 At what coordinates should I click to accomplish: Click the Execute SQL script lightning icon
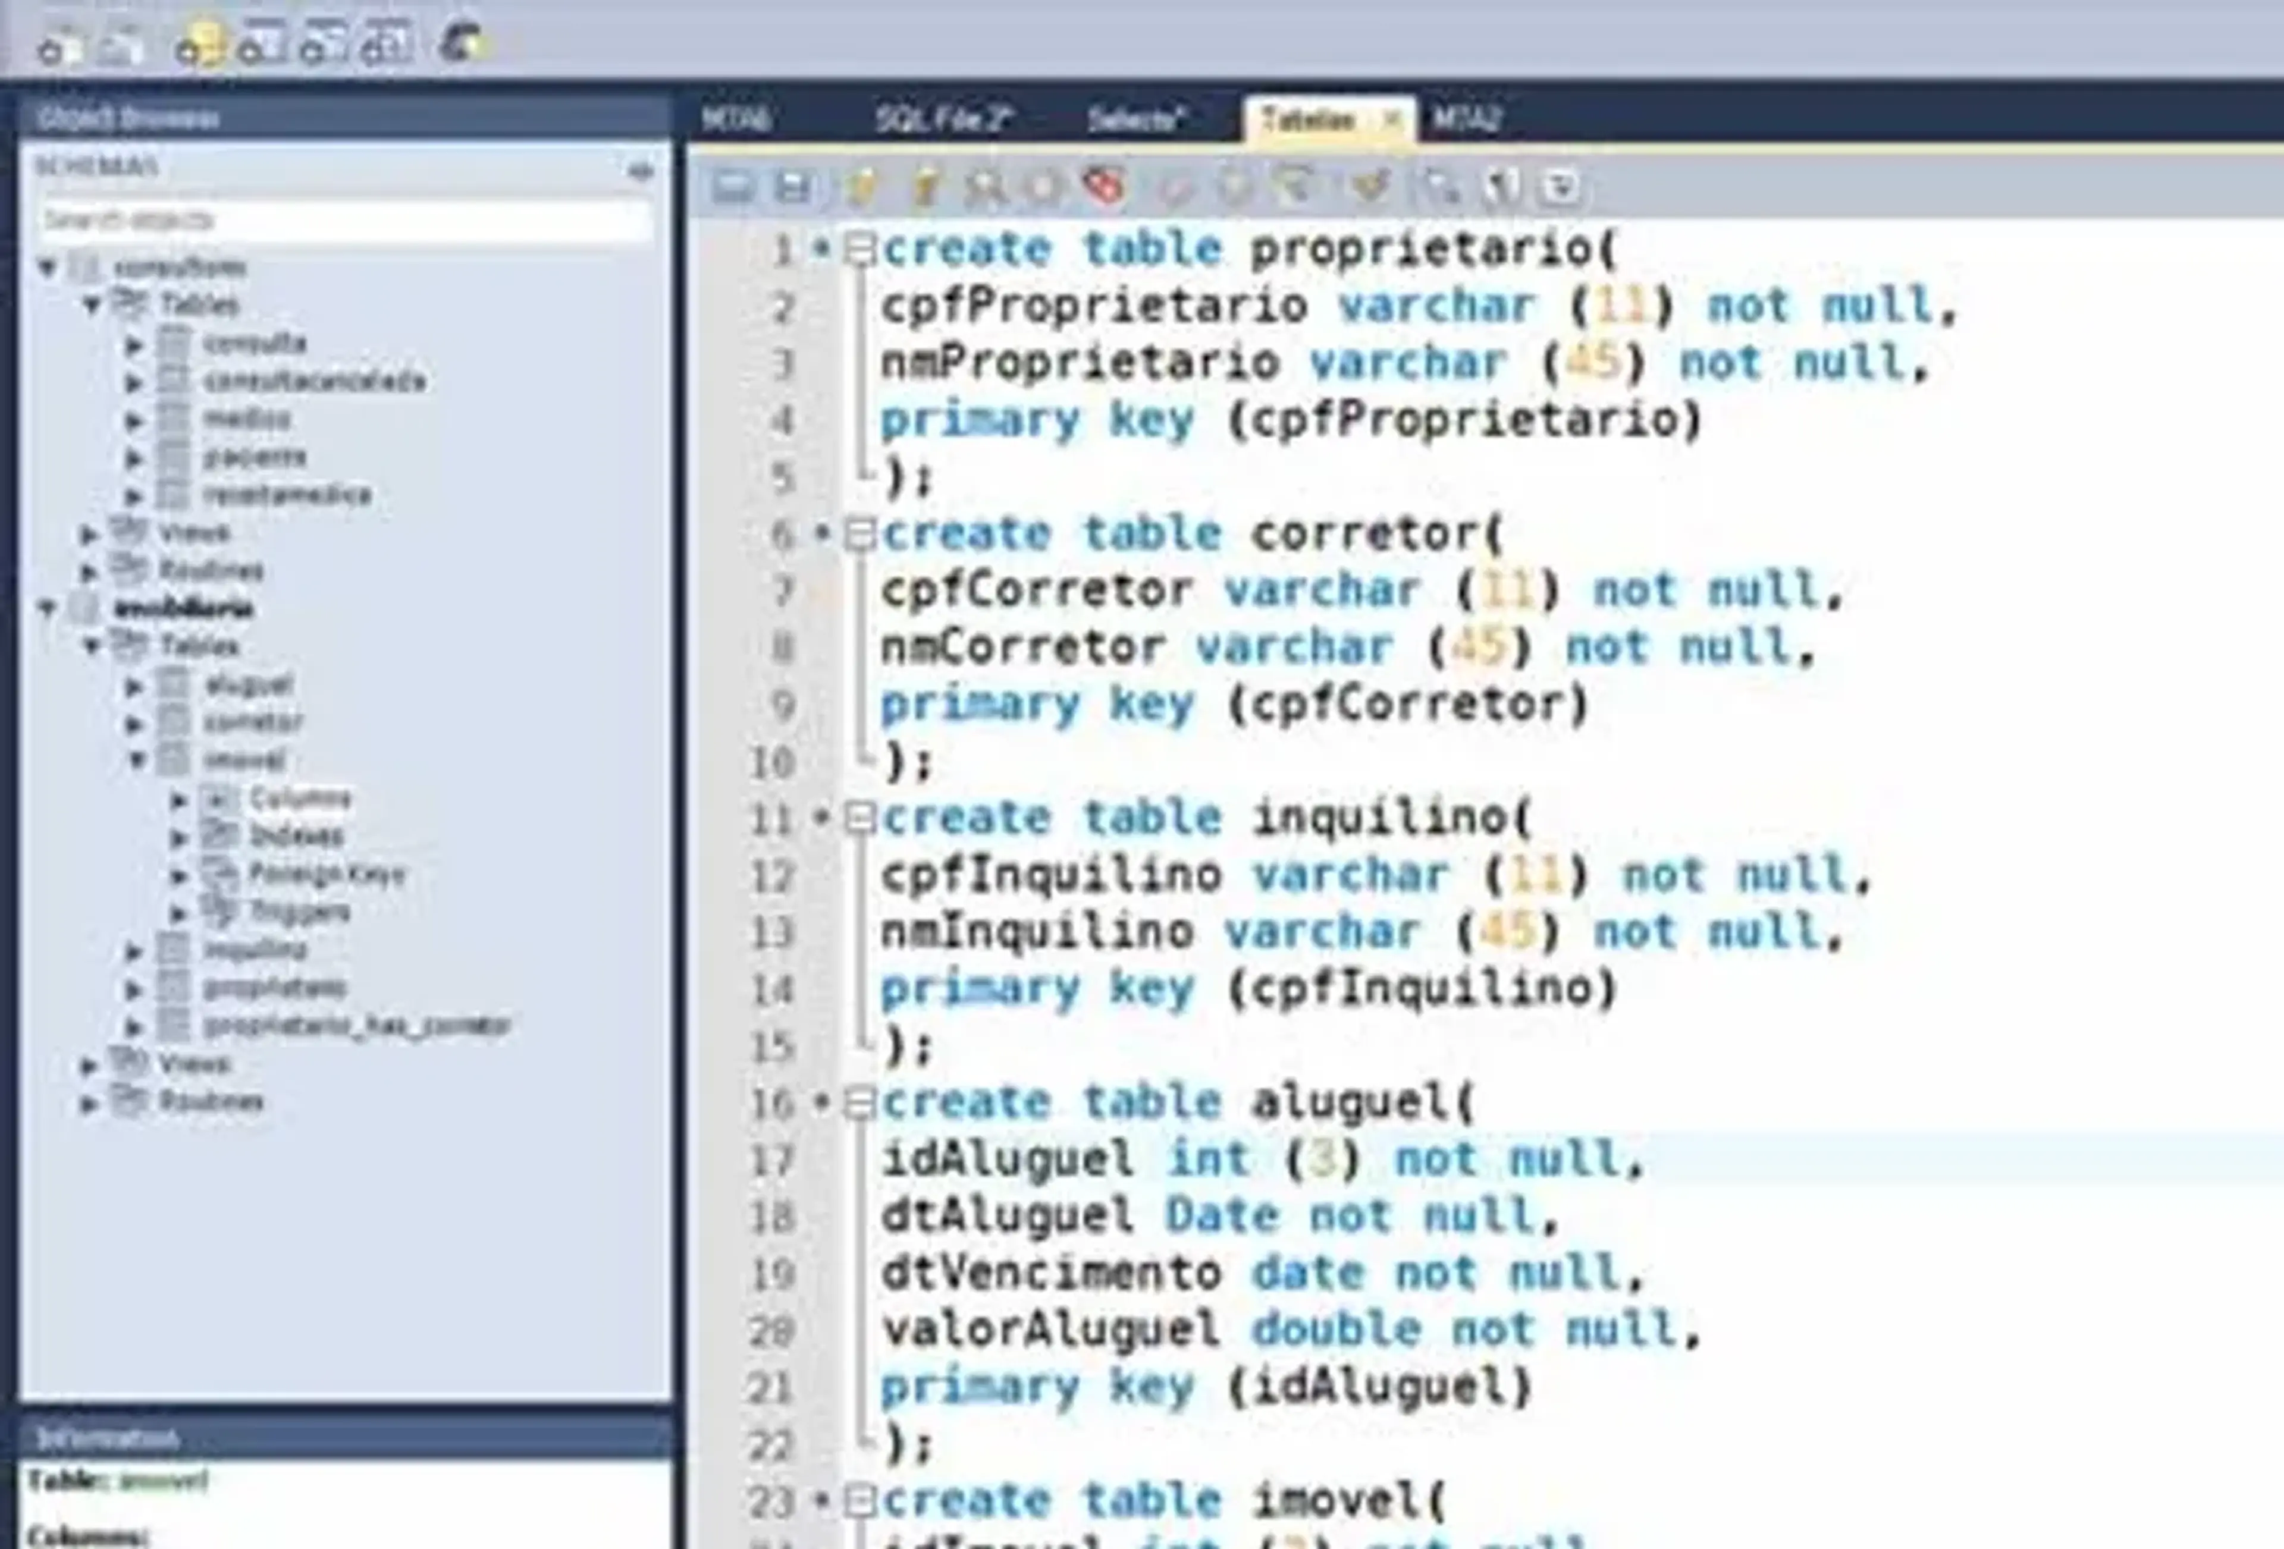862,187
